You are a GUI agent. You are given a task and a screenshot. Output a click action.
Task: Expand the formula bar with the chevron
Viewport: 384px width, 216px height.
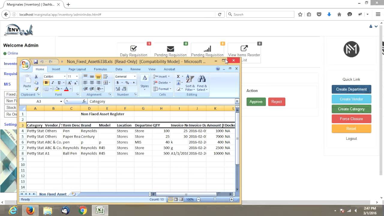(237, 101)
